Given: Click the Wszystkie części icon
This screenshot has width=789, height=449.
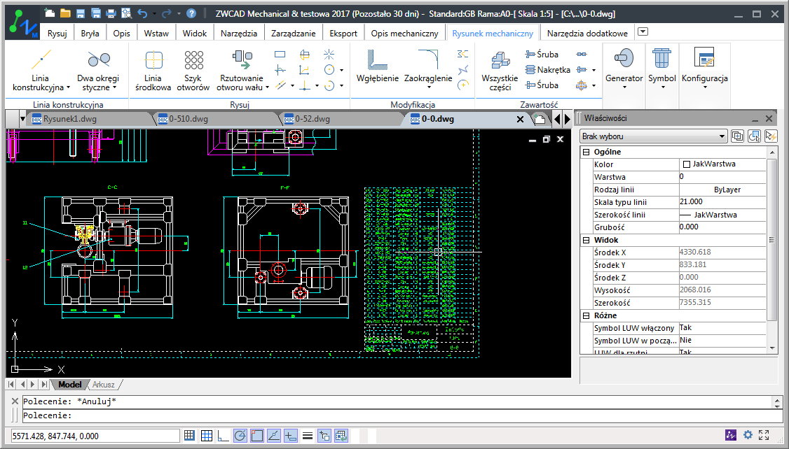Looking at the screenshot, I should click(x=500, y=71).
